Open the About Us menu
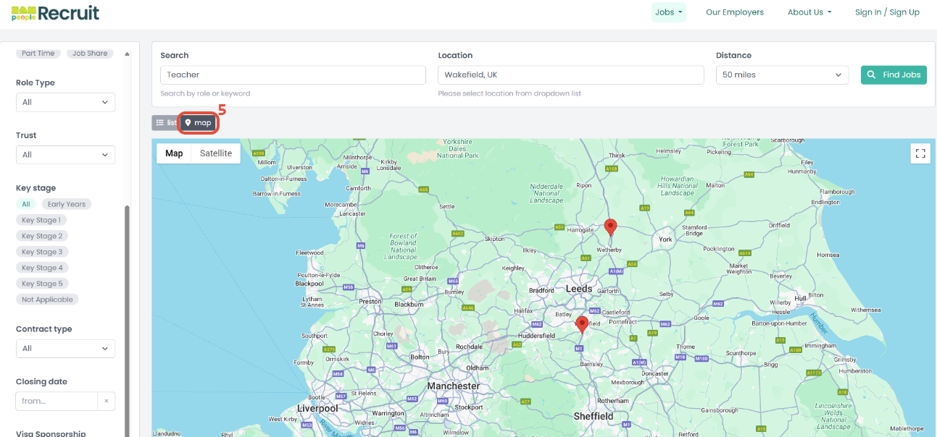The image size is (937, 437). [809, 12]
